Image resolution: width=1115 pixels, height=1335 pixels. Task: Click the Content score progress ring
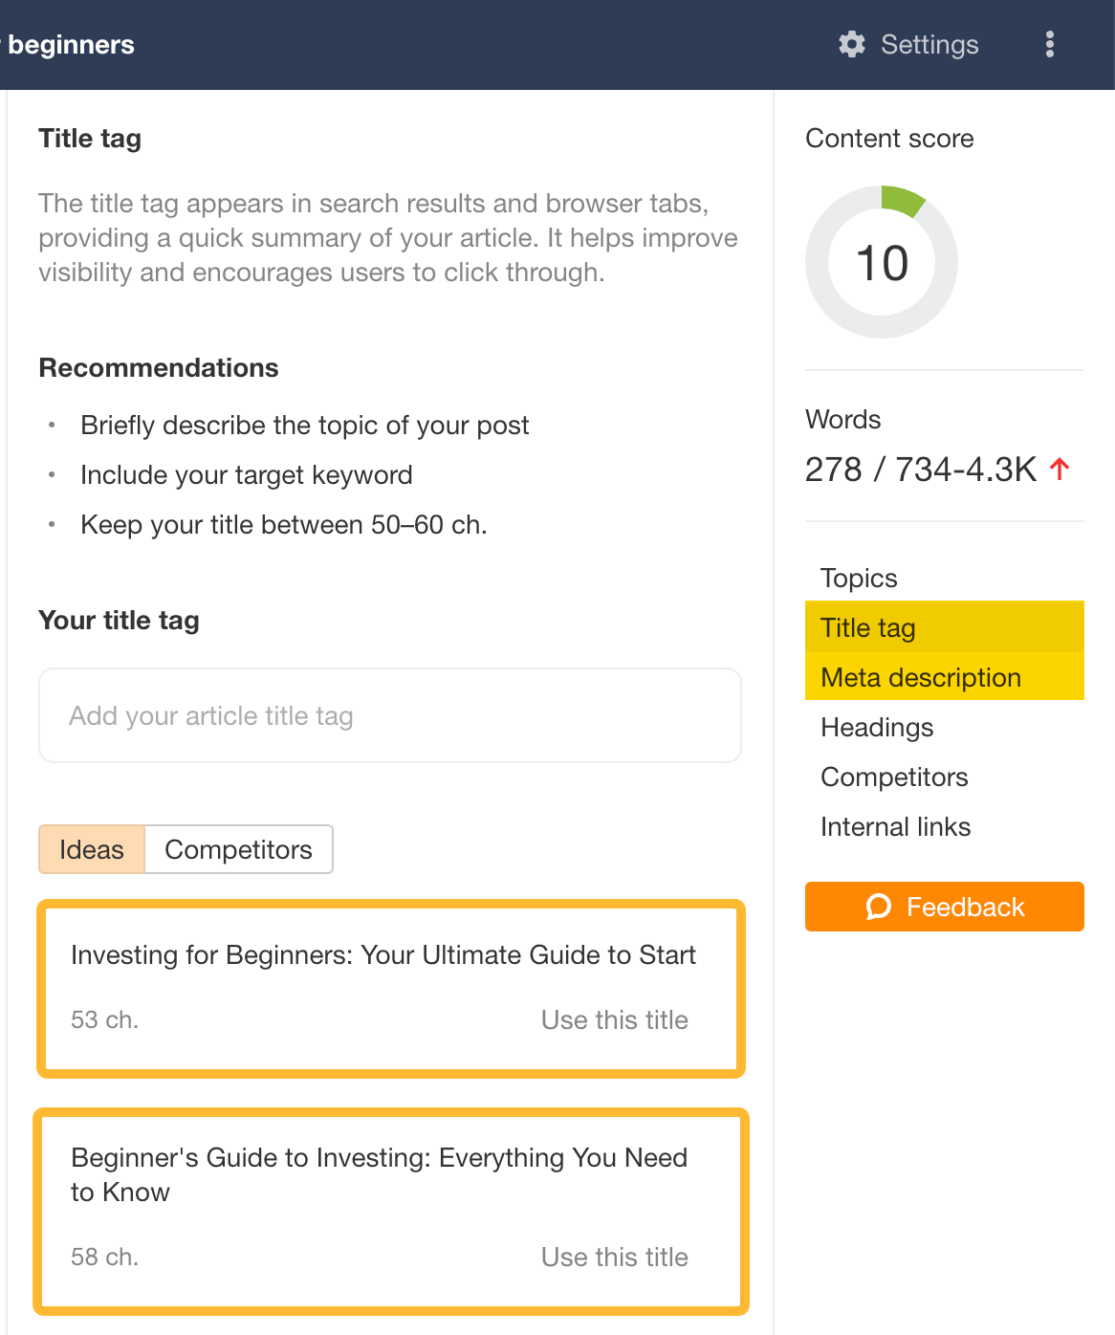pos(882,262)
